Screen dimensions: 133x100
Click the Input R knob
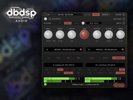[x=60, y=35]
